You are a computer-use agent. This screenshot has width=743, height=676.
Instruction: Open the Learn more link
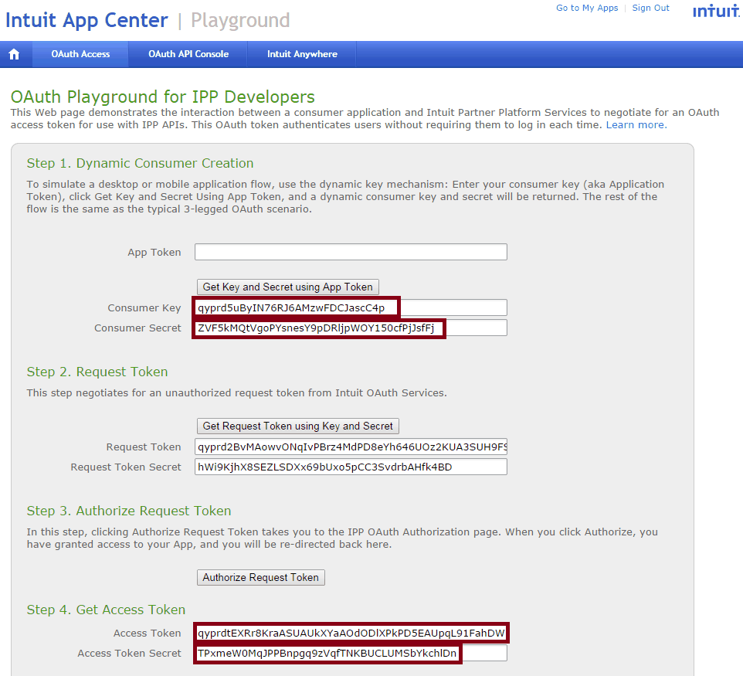[x=636, y=124]
